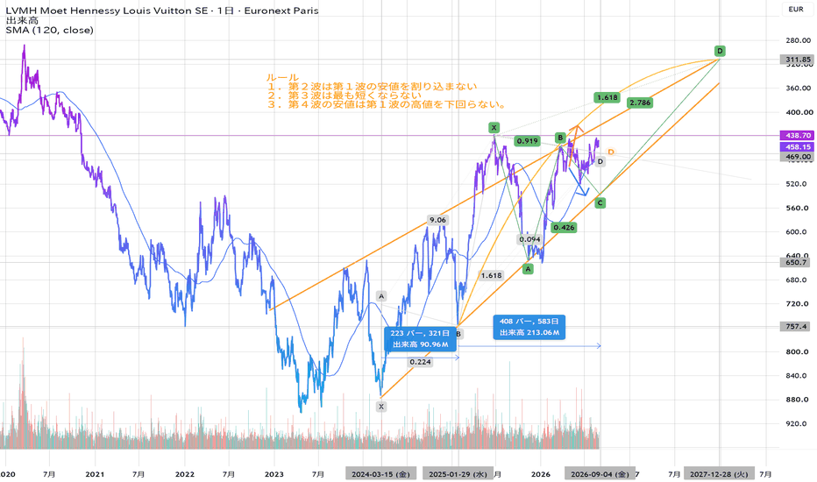Select the green A pattern point

point(528,269)
